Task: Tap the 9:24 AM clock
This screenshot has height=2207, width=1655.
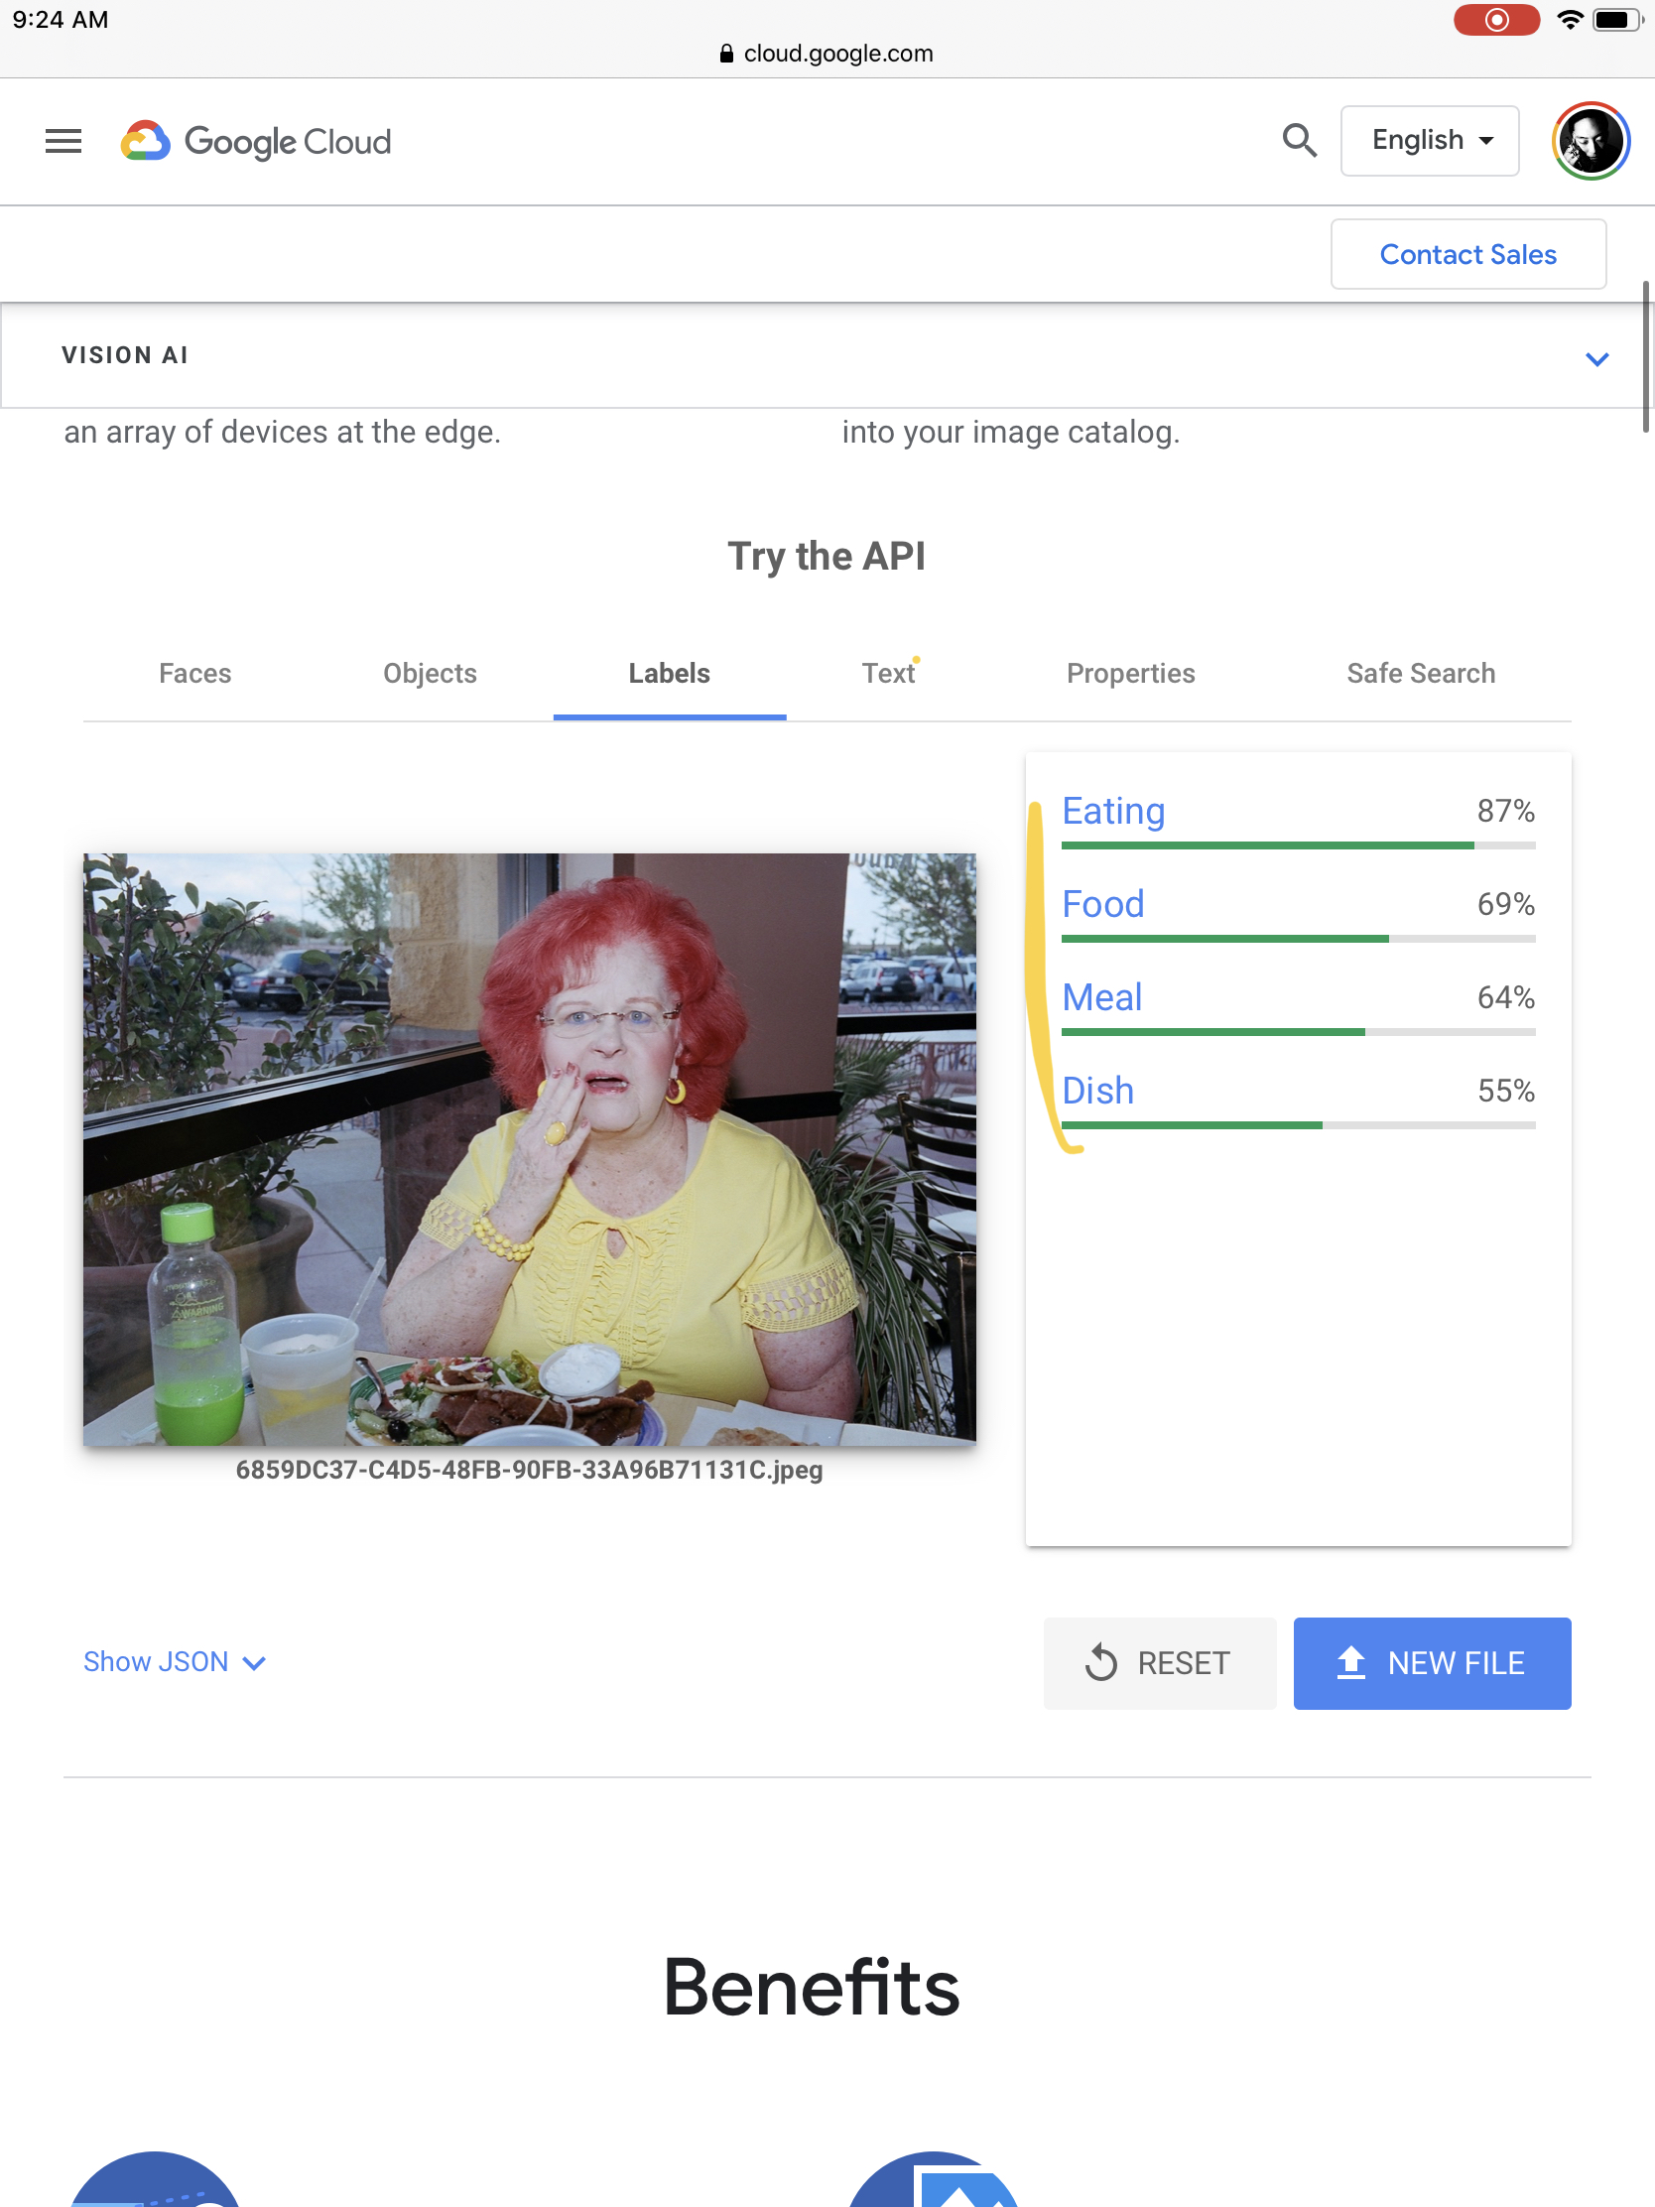Action: 61,20
